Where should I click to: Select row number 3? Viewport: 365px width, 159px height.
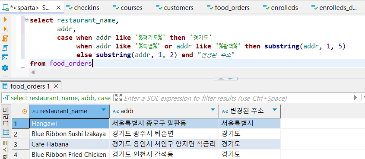20,144
